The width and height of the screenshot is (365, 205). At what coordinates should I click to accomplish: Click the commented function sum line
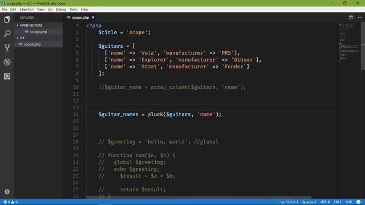click(x=137, y=155)
